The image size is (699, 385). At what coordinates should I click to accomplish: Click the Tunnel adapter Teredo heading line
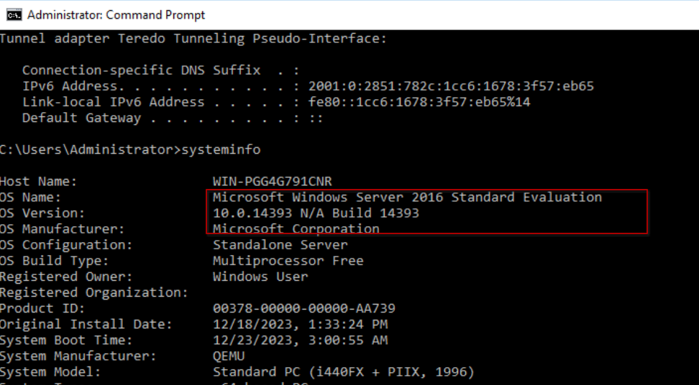pos(193,39)
